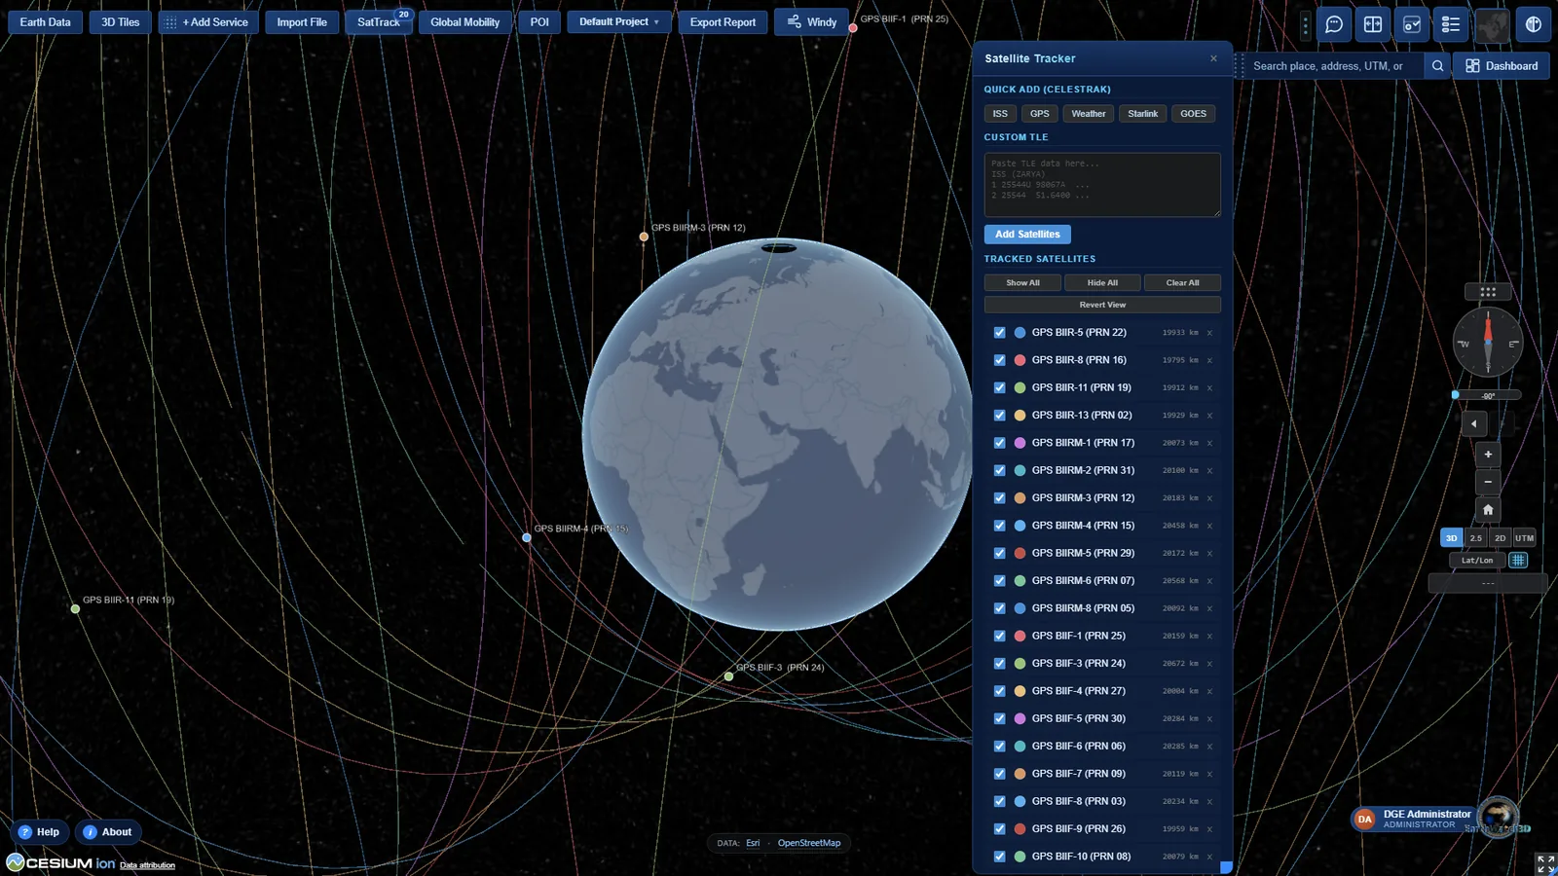Toggle the coordinate grid icon

(1518, 561)
